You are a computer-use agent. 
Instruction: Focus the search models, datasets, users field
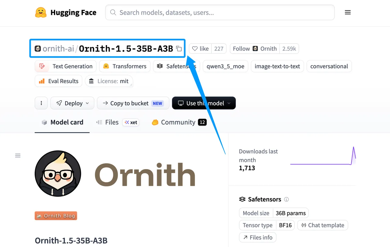(x=220, y=12)
